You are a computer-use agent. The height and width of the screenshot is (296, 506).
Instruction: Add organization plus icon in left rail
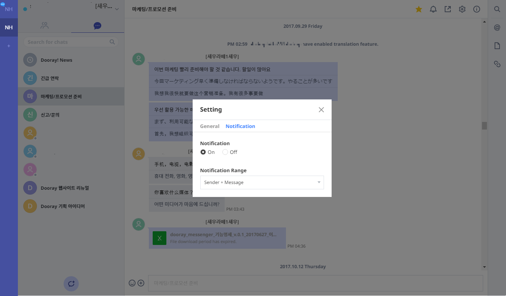[9, 46]
